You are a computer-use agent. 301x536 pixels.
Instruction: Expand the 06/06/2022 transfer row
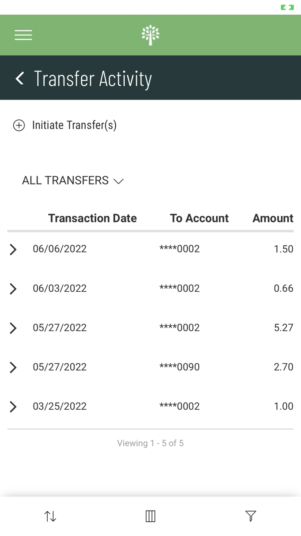coord(13,249)
